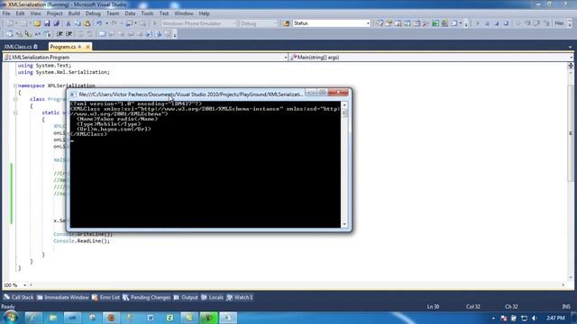Open the Window menu
577x324 pixels.
(183, 13)
